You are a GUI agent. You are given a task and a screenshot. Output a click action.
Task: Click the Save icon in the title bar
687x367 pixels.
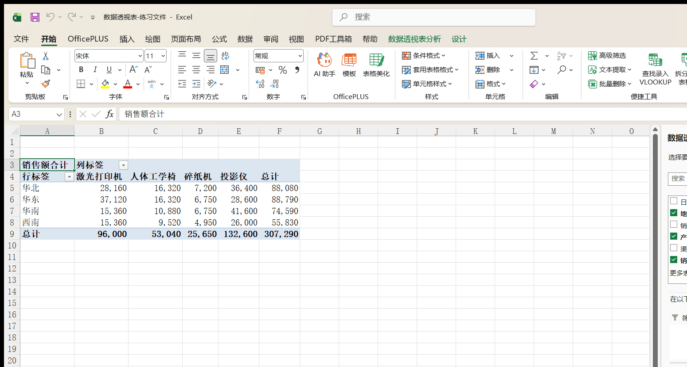pos(35,17)
